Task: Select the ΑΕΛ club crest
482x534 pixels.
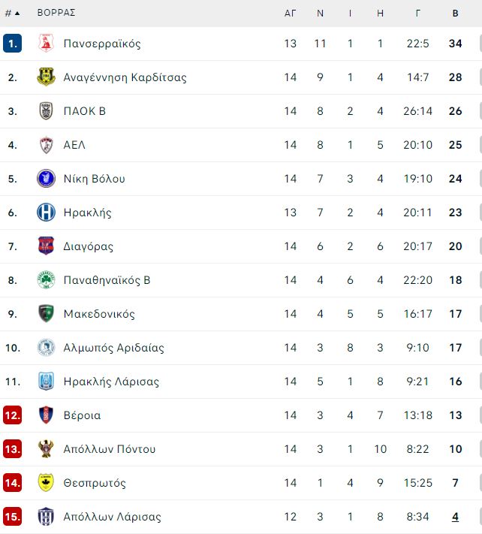Action: click(x=46, y=145)
